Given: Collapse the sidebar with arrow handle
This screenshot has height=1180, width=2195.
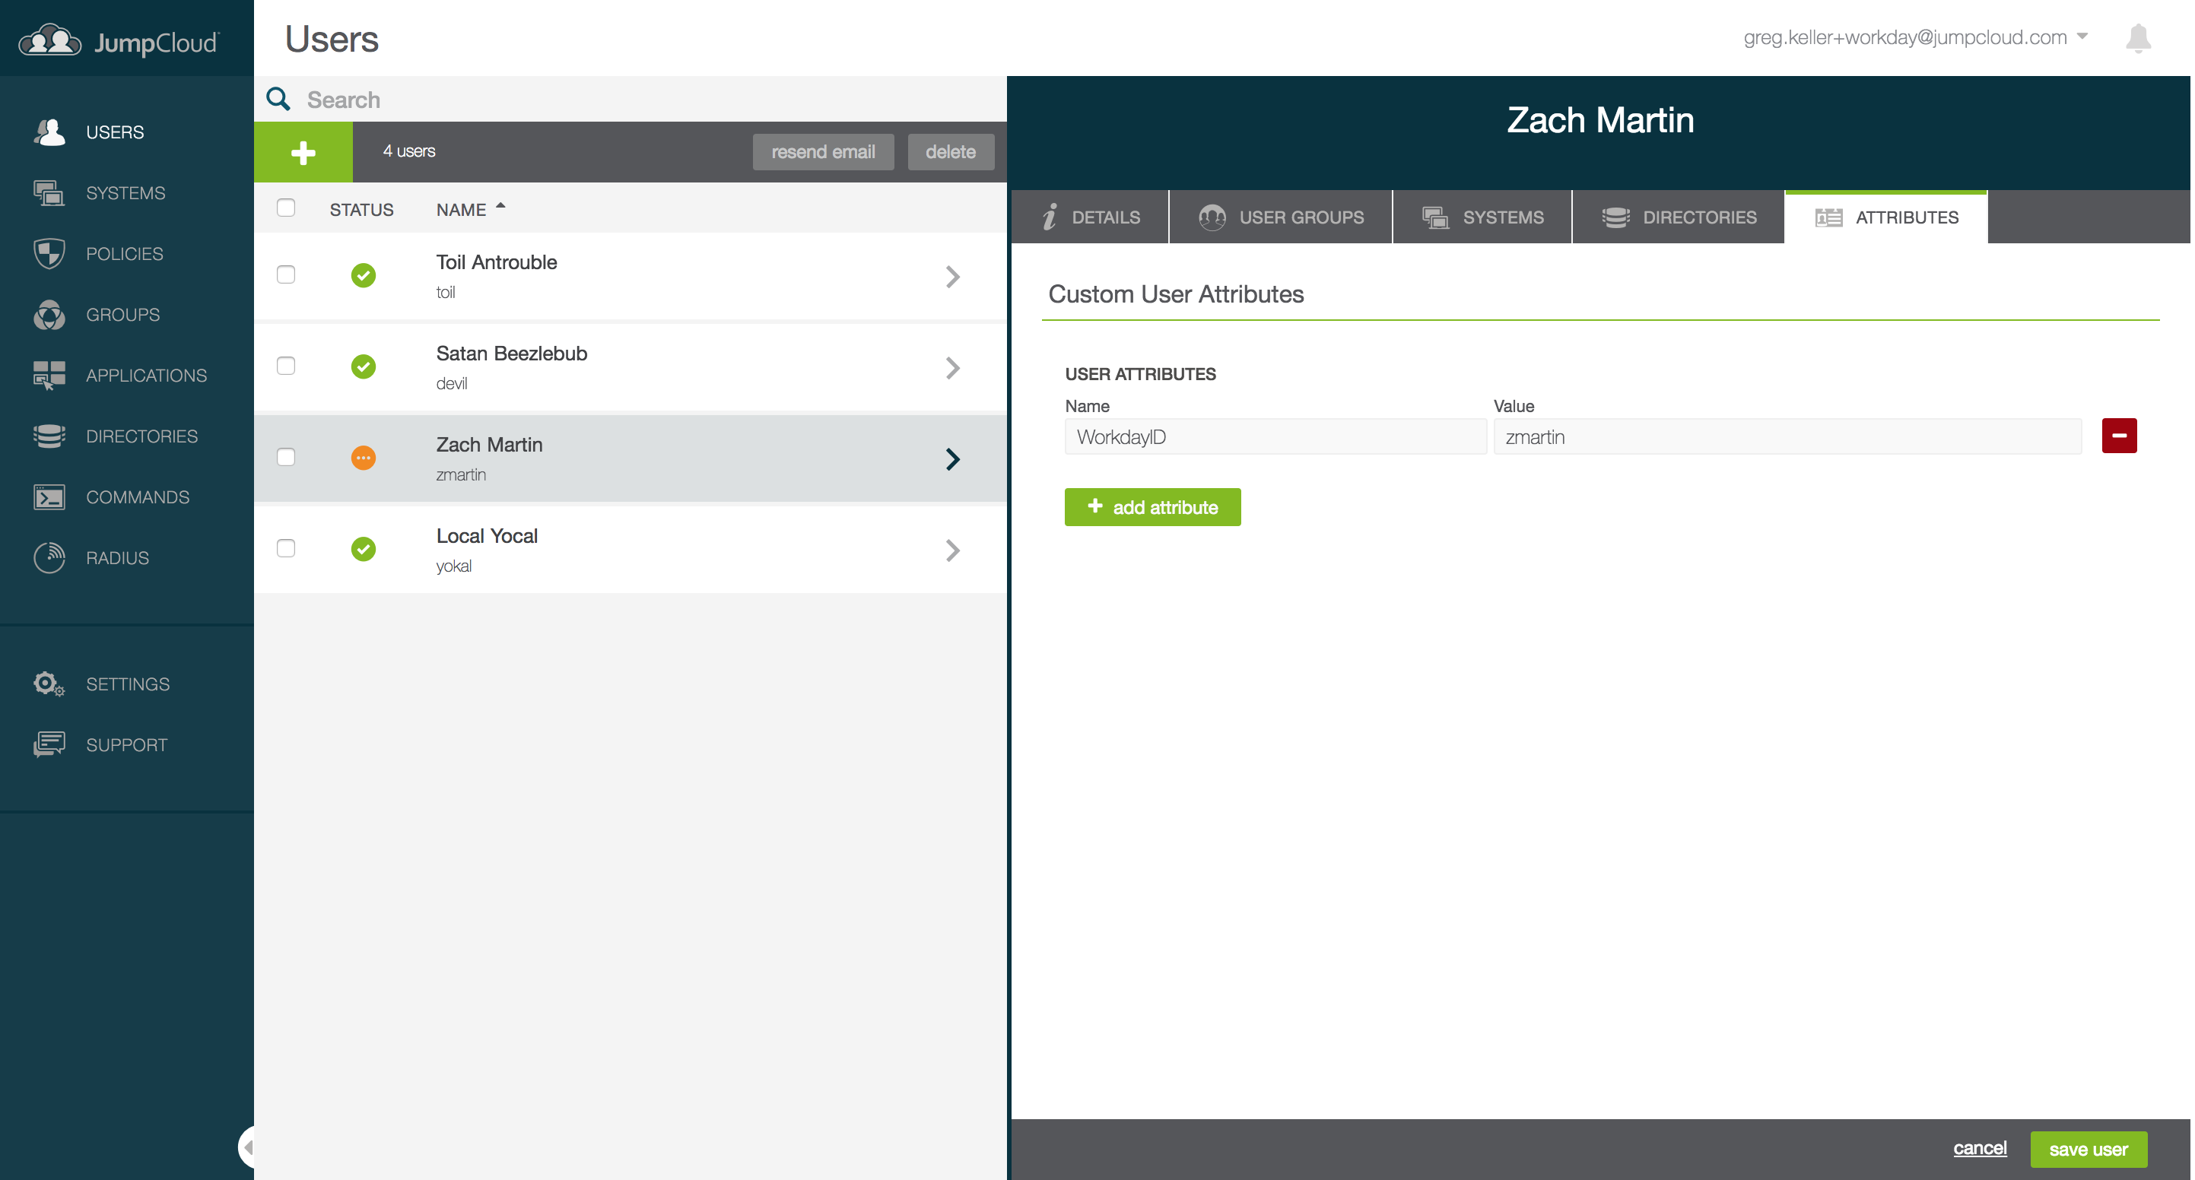Looking at the screenshot, I should pos(246,1147).
